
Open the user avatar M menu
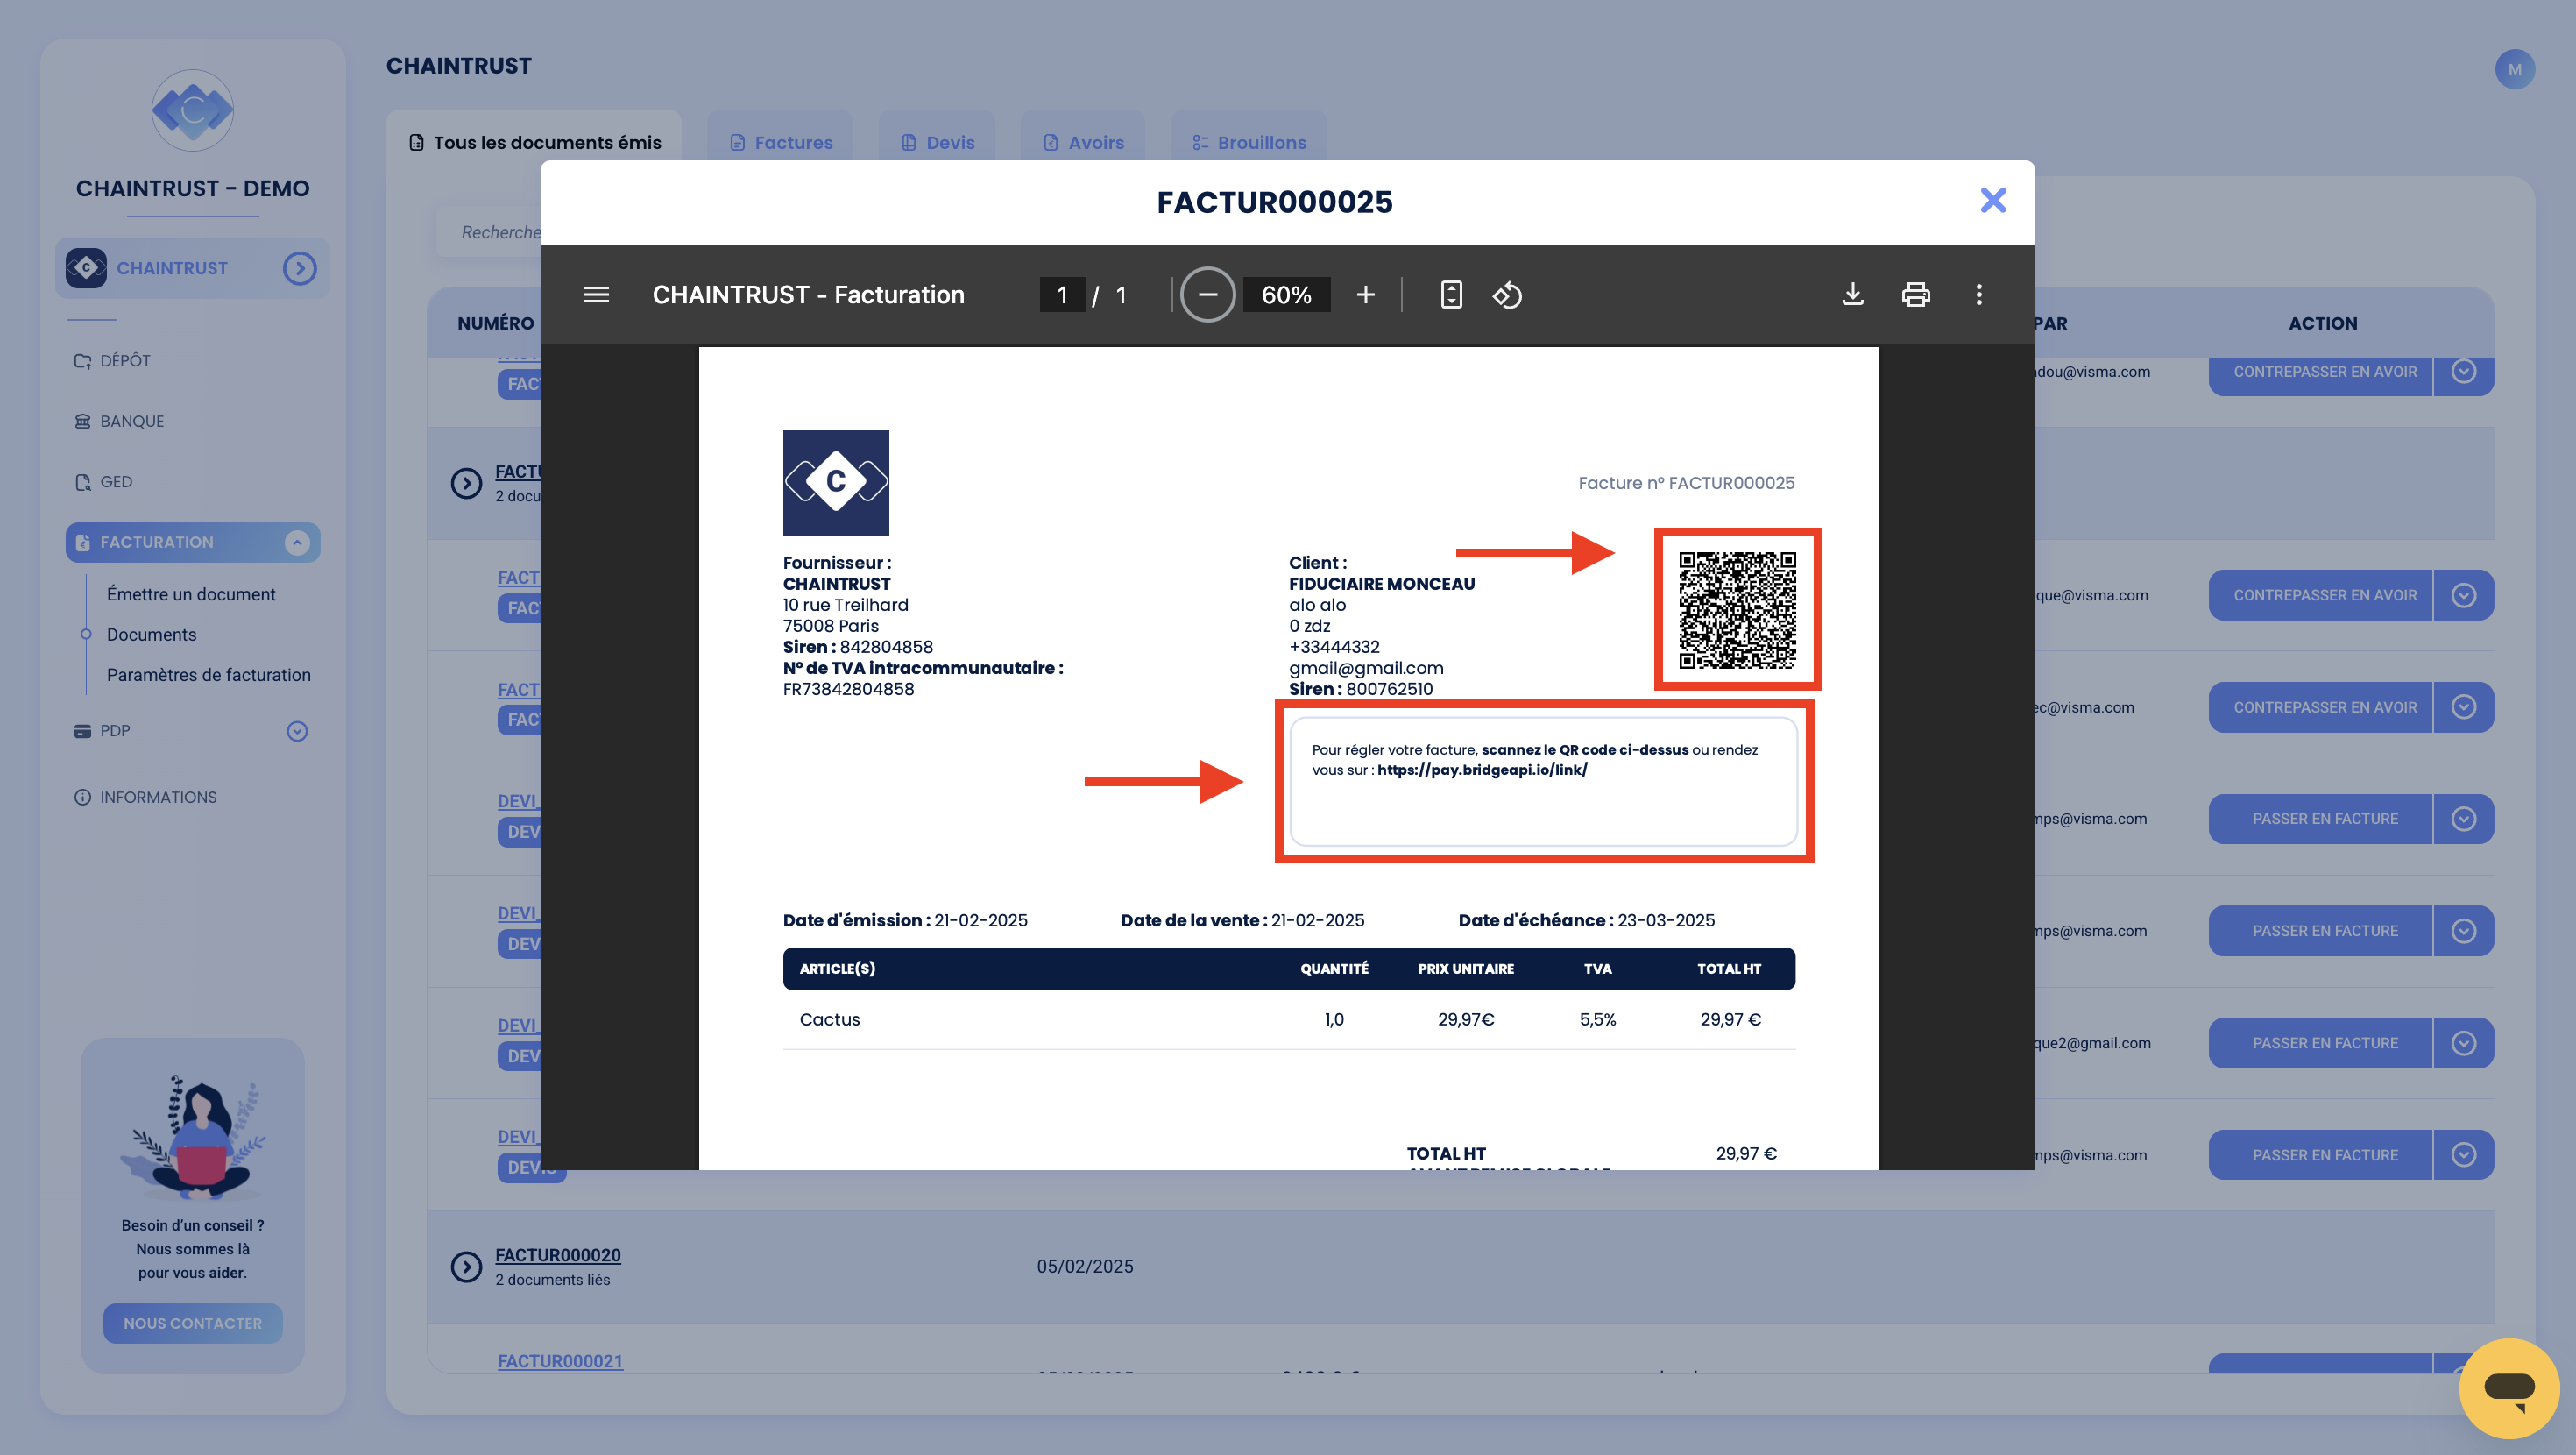pyautogui.click(x=2514, y=69)
